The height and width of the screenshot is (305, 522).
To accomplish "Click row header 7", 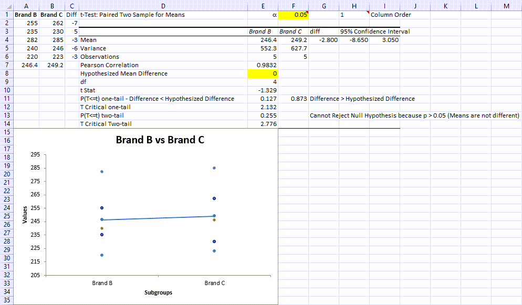I will (7, 65).
